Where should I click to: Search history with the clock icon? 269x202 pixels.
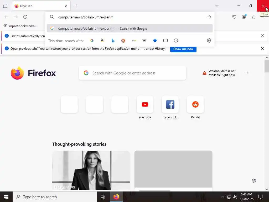176,41
